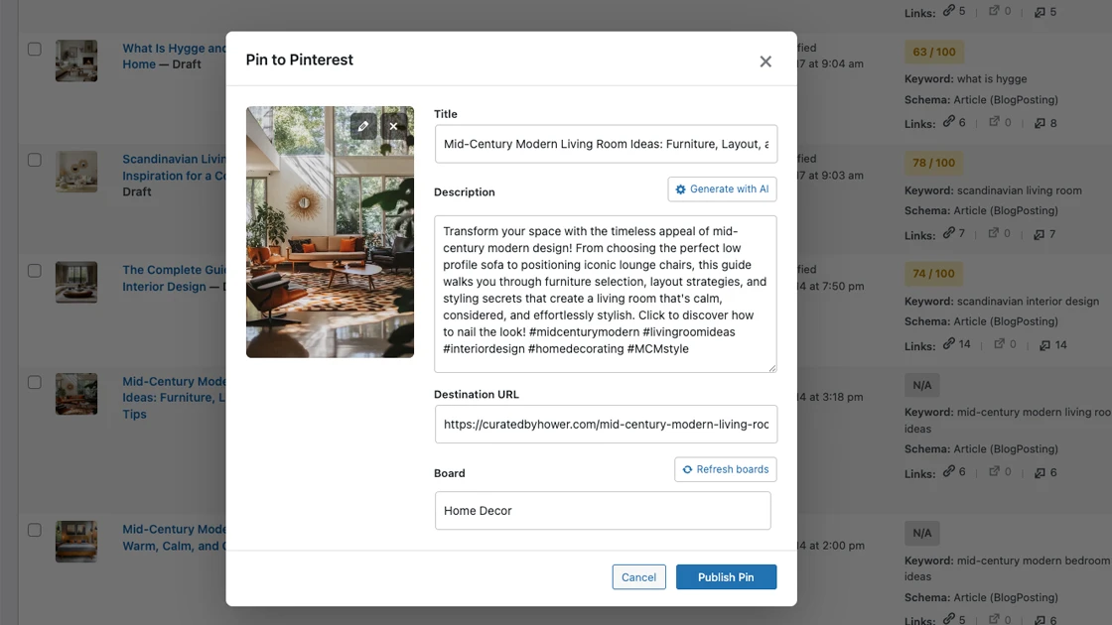The image size is (1112, 625).
Task: Remove the pin image via the X icon
Action: (393, 126)
